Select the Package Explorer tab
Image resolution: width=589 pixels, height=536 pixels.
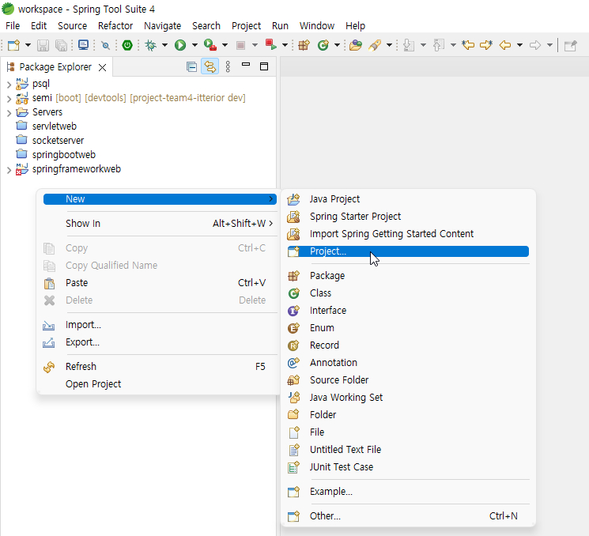[x=55, y=67]
